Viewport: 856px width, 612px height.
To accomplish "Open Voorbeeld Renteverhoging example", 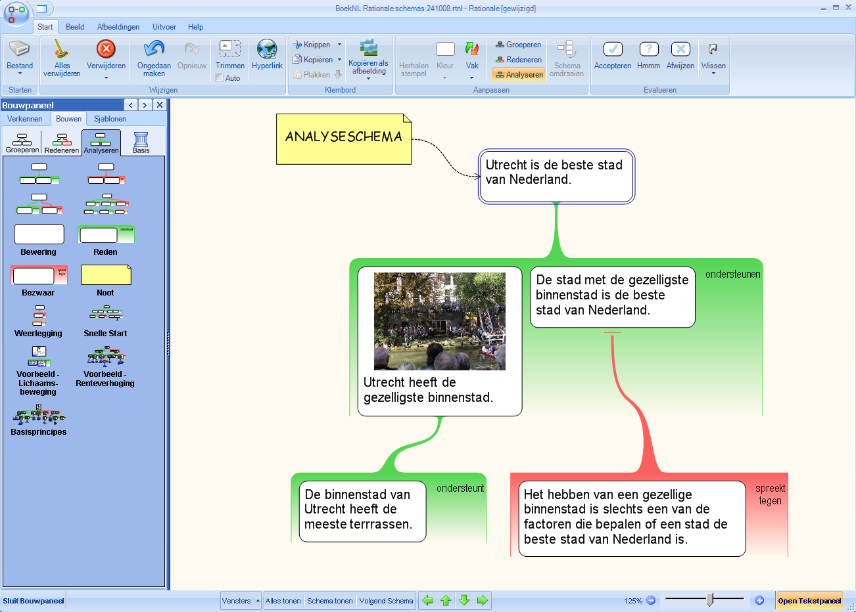I will point(105,356).
